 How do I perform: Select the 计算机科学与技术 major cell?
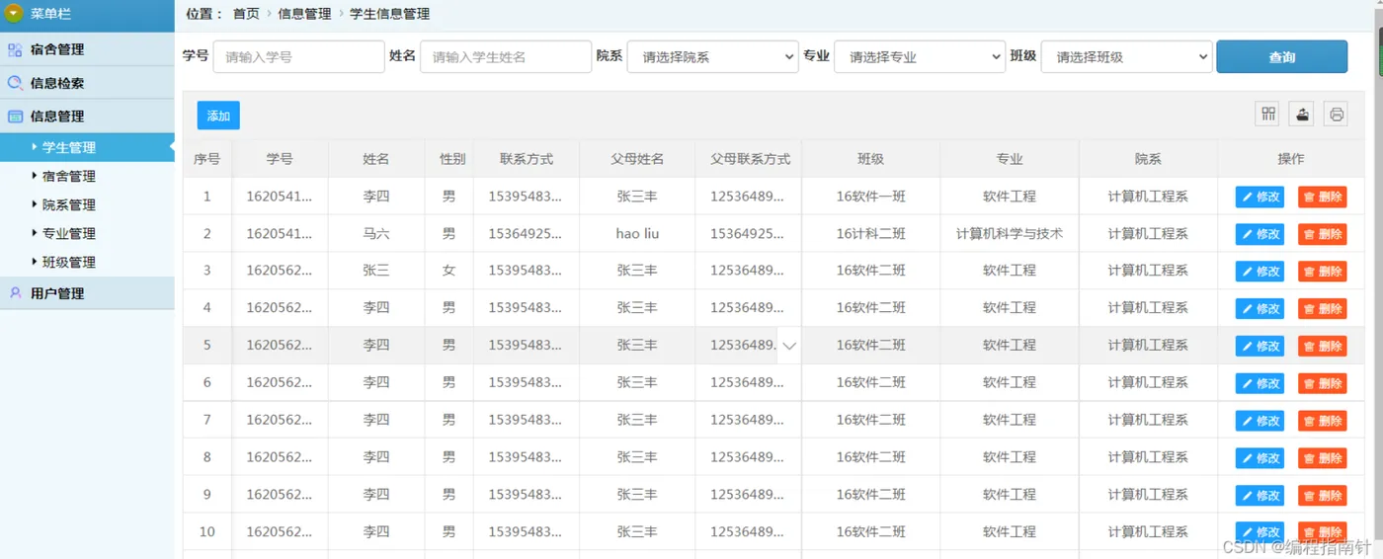coord(1010,234)
